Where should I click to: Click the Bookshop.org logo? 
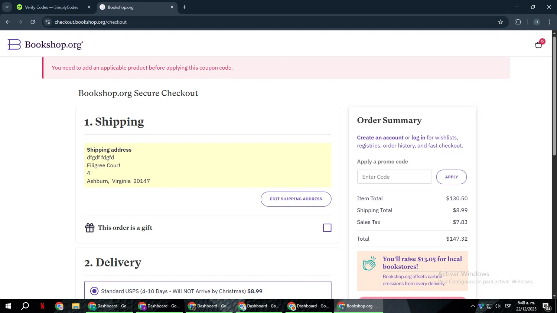click(x=45, y=45)
